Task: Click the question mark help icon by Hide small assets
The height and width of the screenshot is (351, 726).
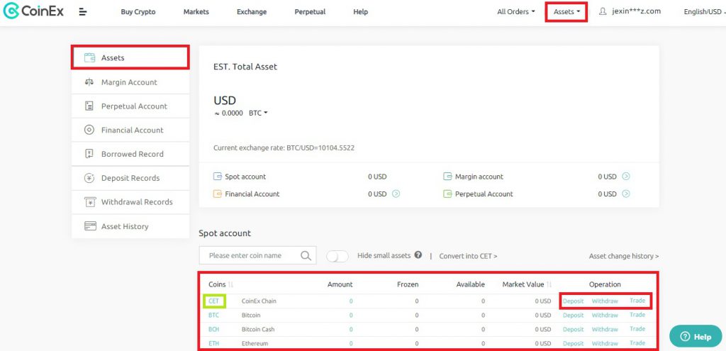Action: point(418,255)
